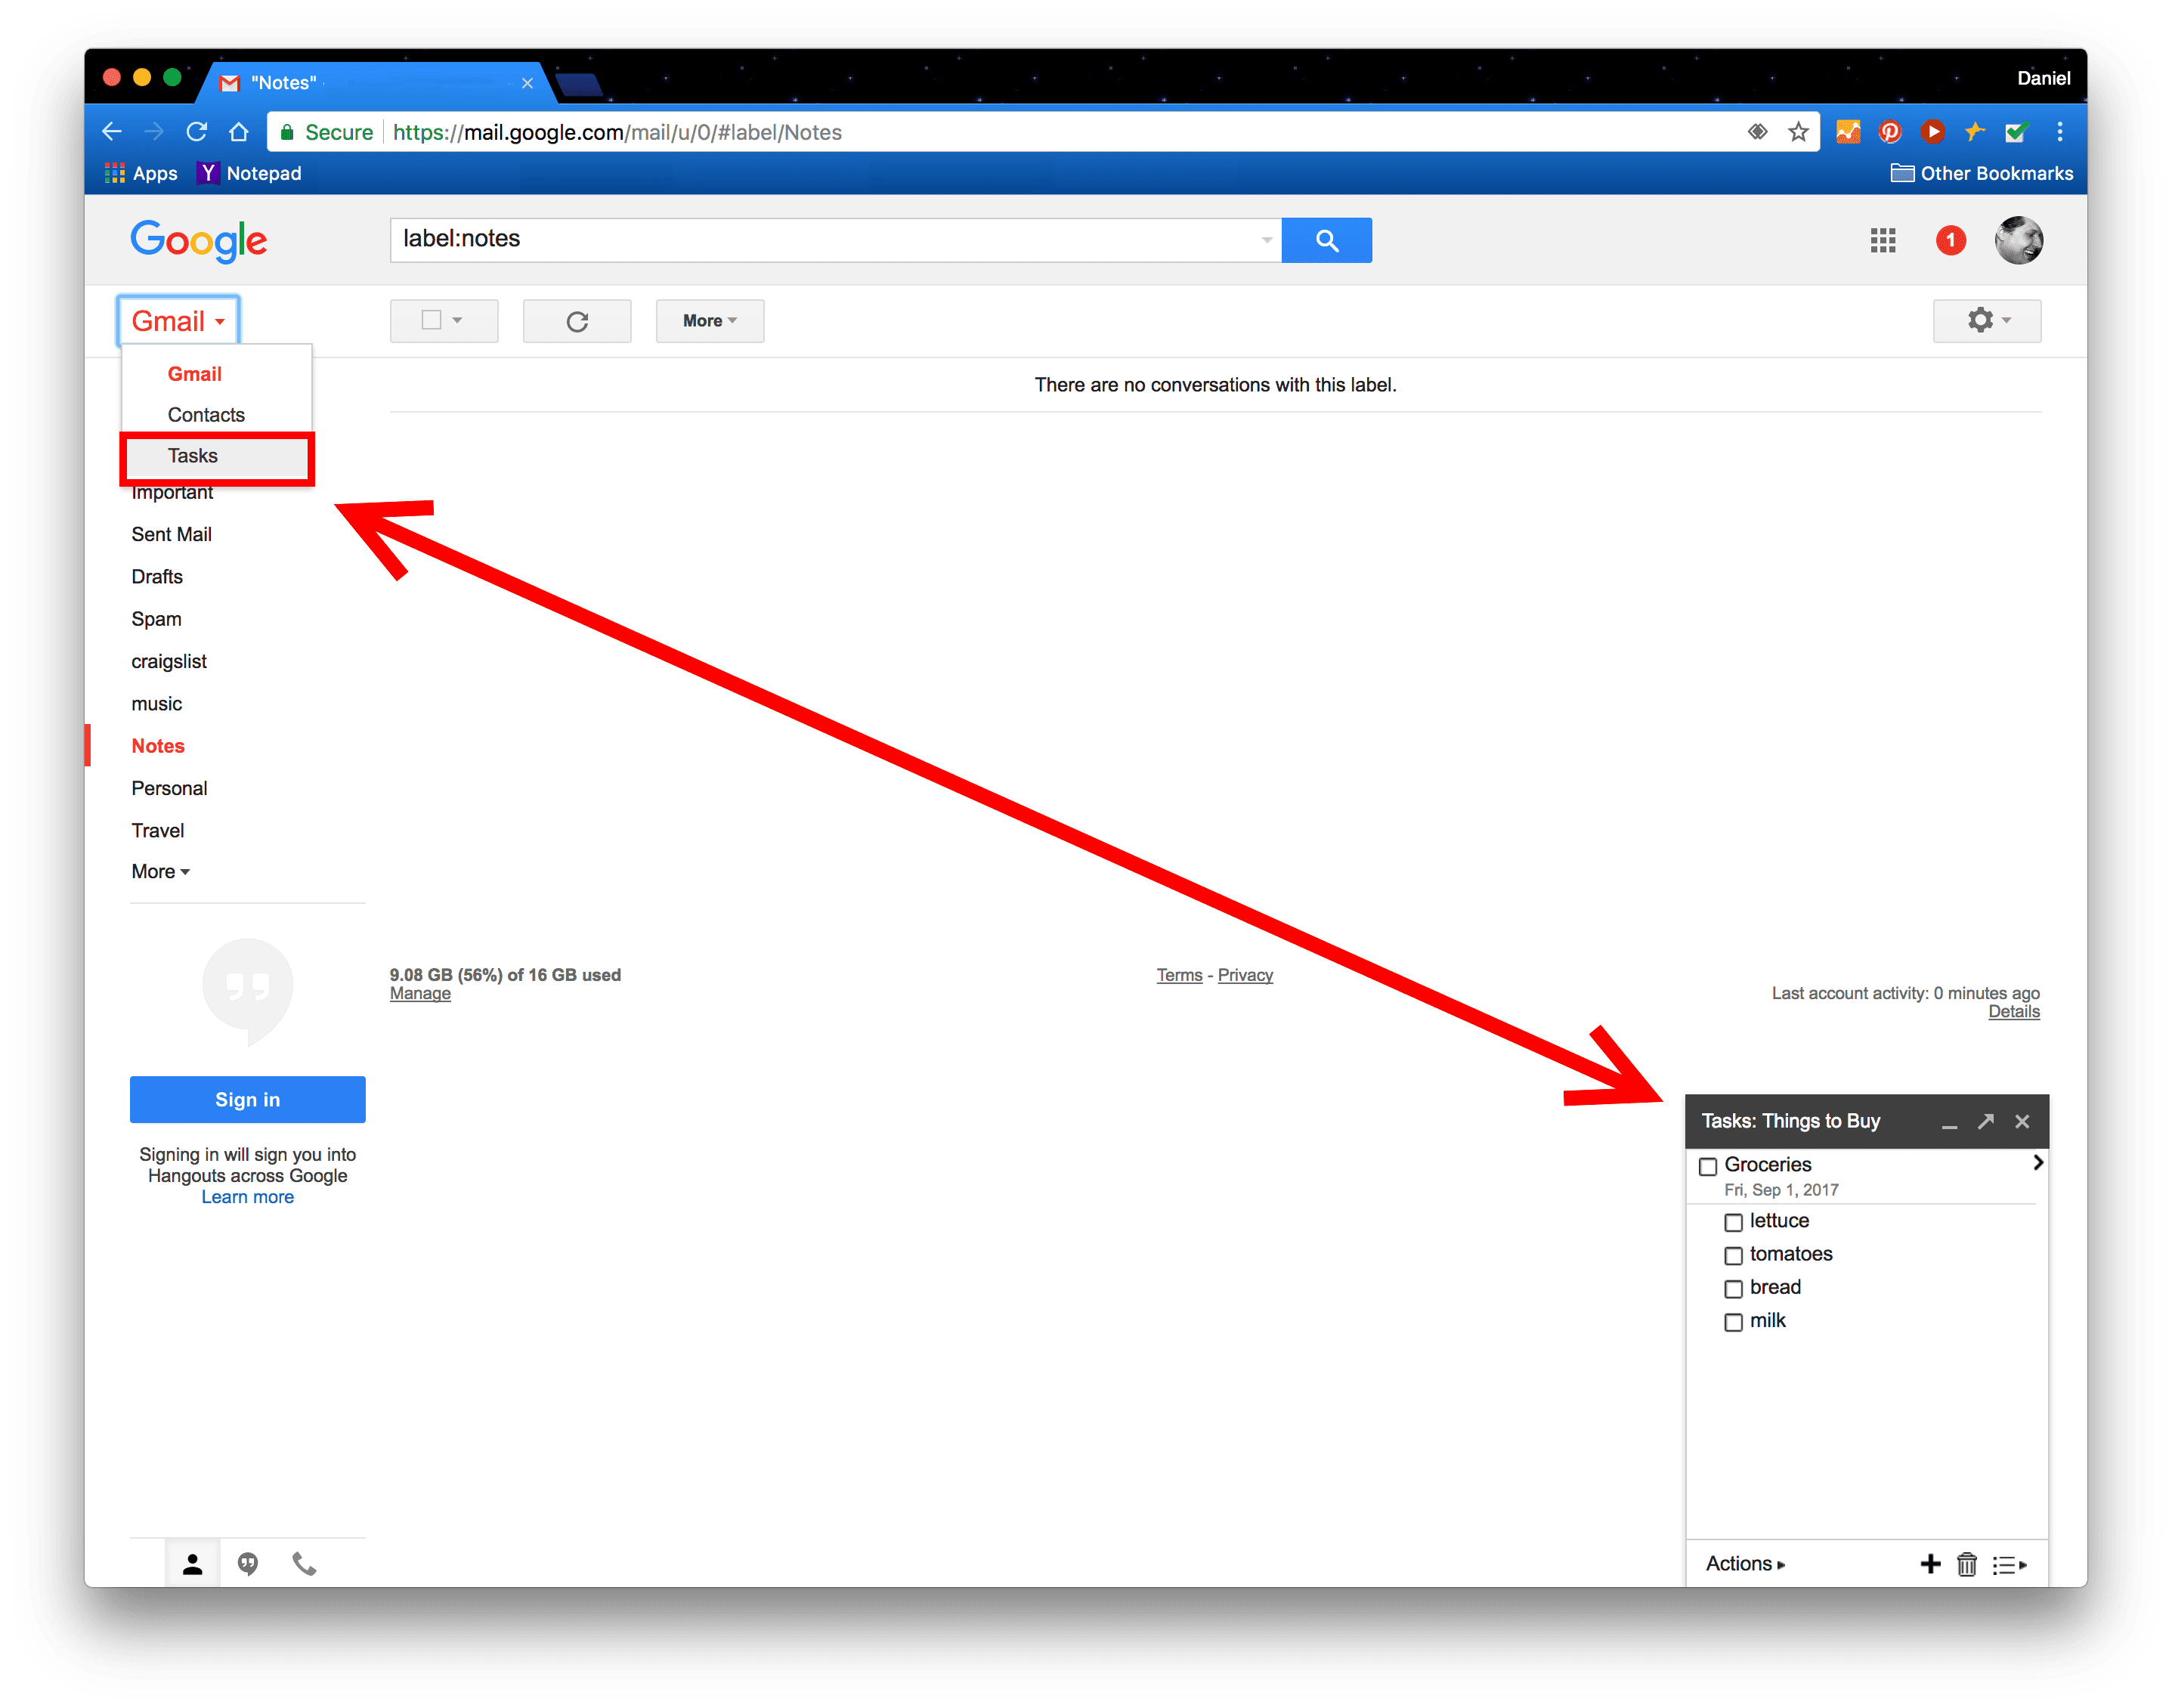The image size is (2172, 1708).
Task: Open the Personal label
Action: [169, 788]
